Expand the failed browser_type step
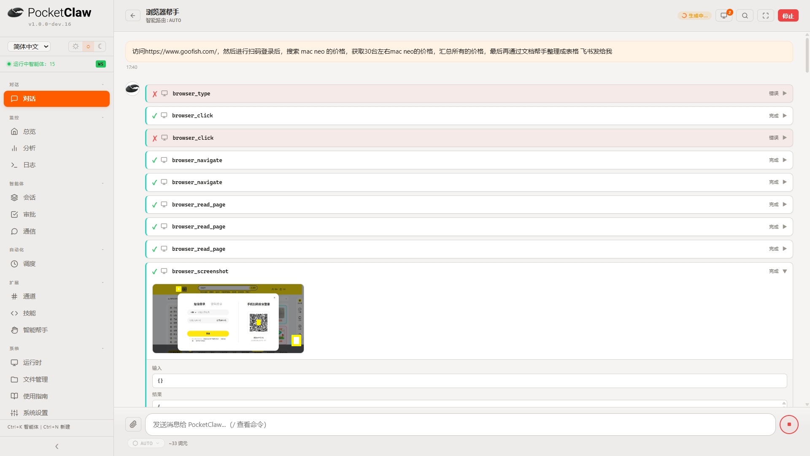The height and width of the screenshot is (456, 810). [x=469, y=94]
